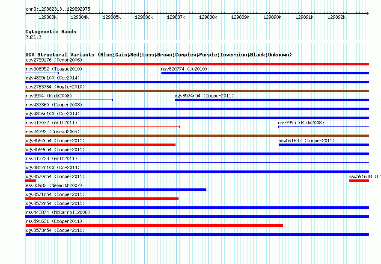
Task: Click the dgv8569n54 (Cooper2011) label
Action: (55, 150)
